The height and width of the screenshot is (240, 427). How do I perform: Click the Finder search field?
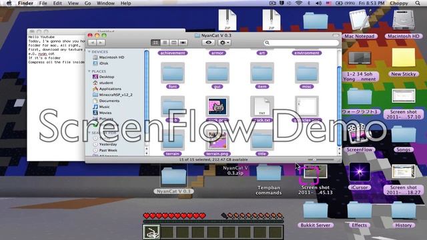pyautogui.click(x=302, y=43)
